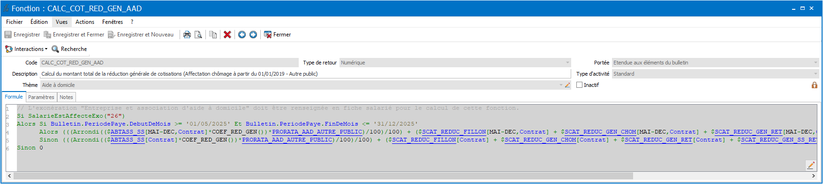This screenshot has height=184, width=823.
Task: Click the Fermer button
Action: coord(277,35)
